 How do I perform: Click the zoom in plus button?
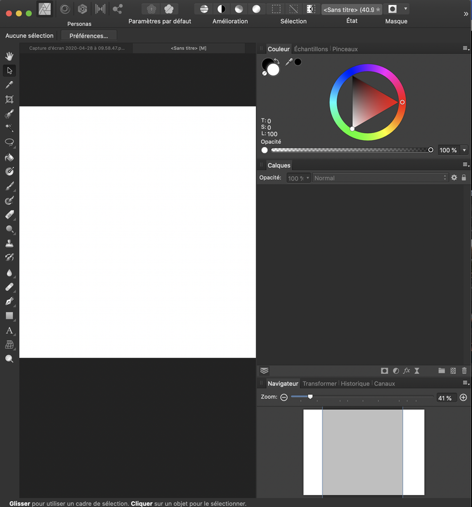click(x=463, y=397)
